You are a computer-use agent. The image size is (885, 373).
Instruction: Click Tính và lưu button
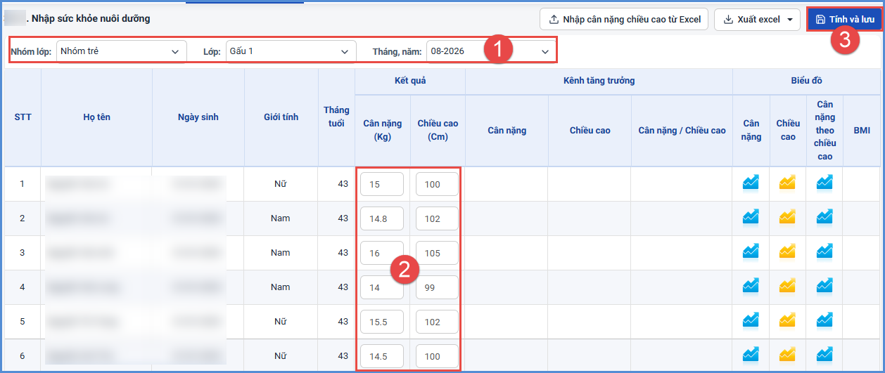(845, 19)
